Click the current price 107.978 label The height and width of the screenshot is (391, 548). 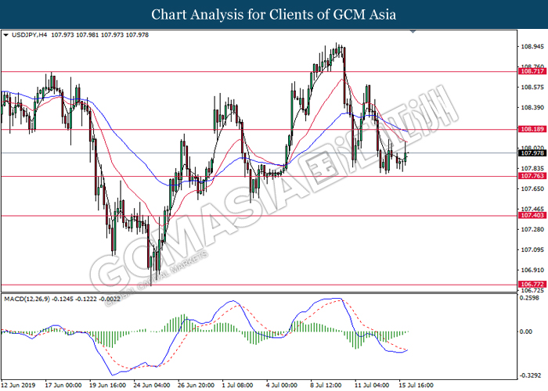(x=532, y=153)
